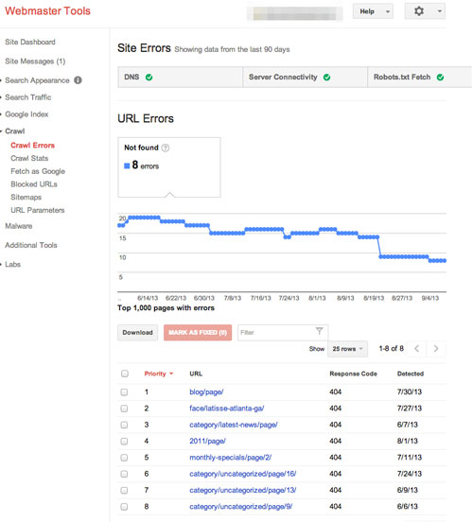Click the MARK AS FIXED (0) button
This screenshot has width=473, height=522.
coord(198,333)
